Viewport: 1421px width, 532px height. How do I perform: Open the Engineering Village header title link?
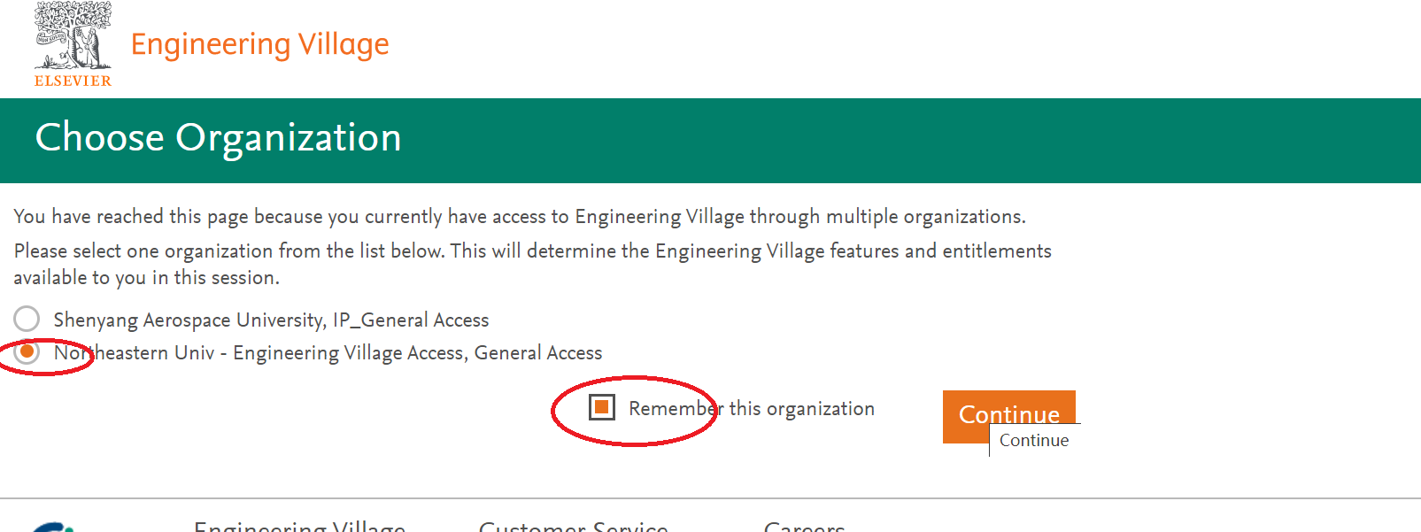(259, 44)
